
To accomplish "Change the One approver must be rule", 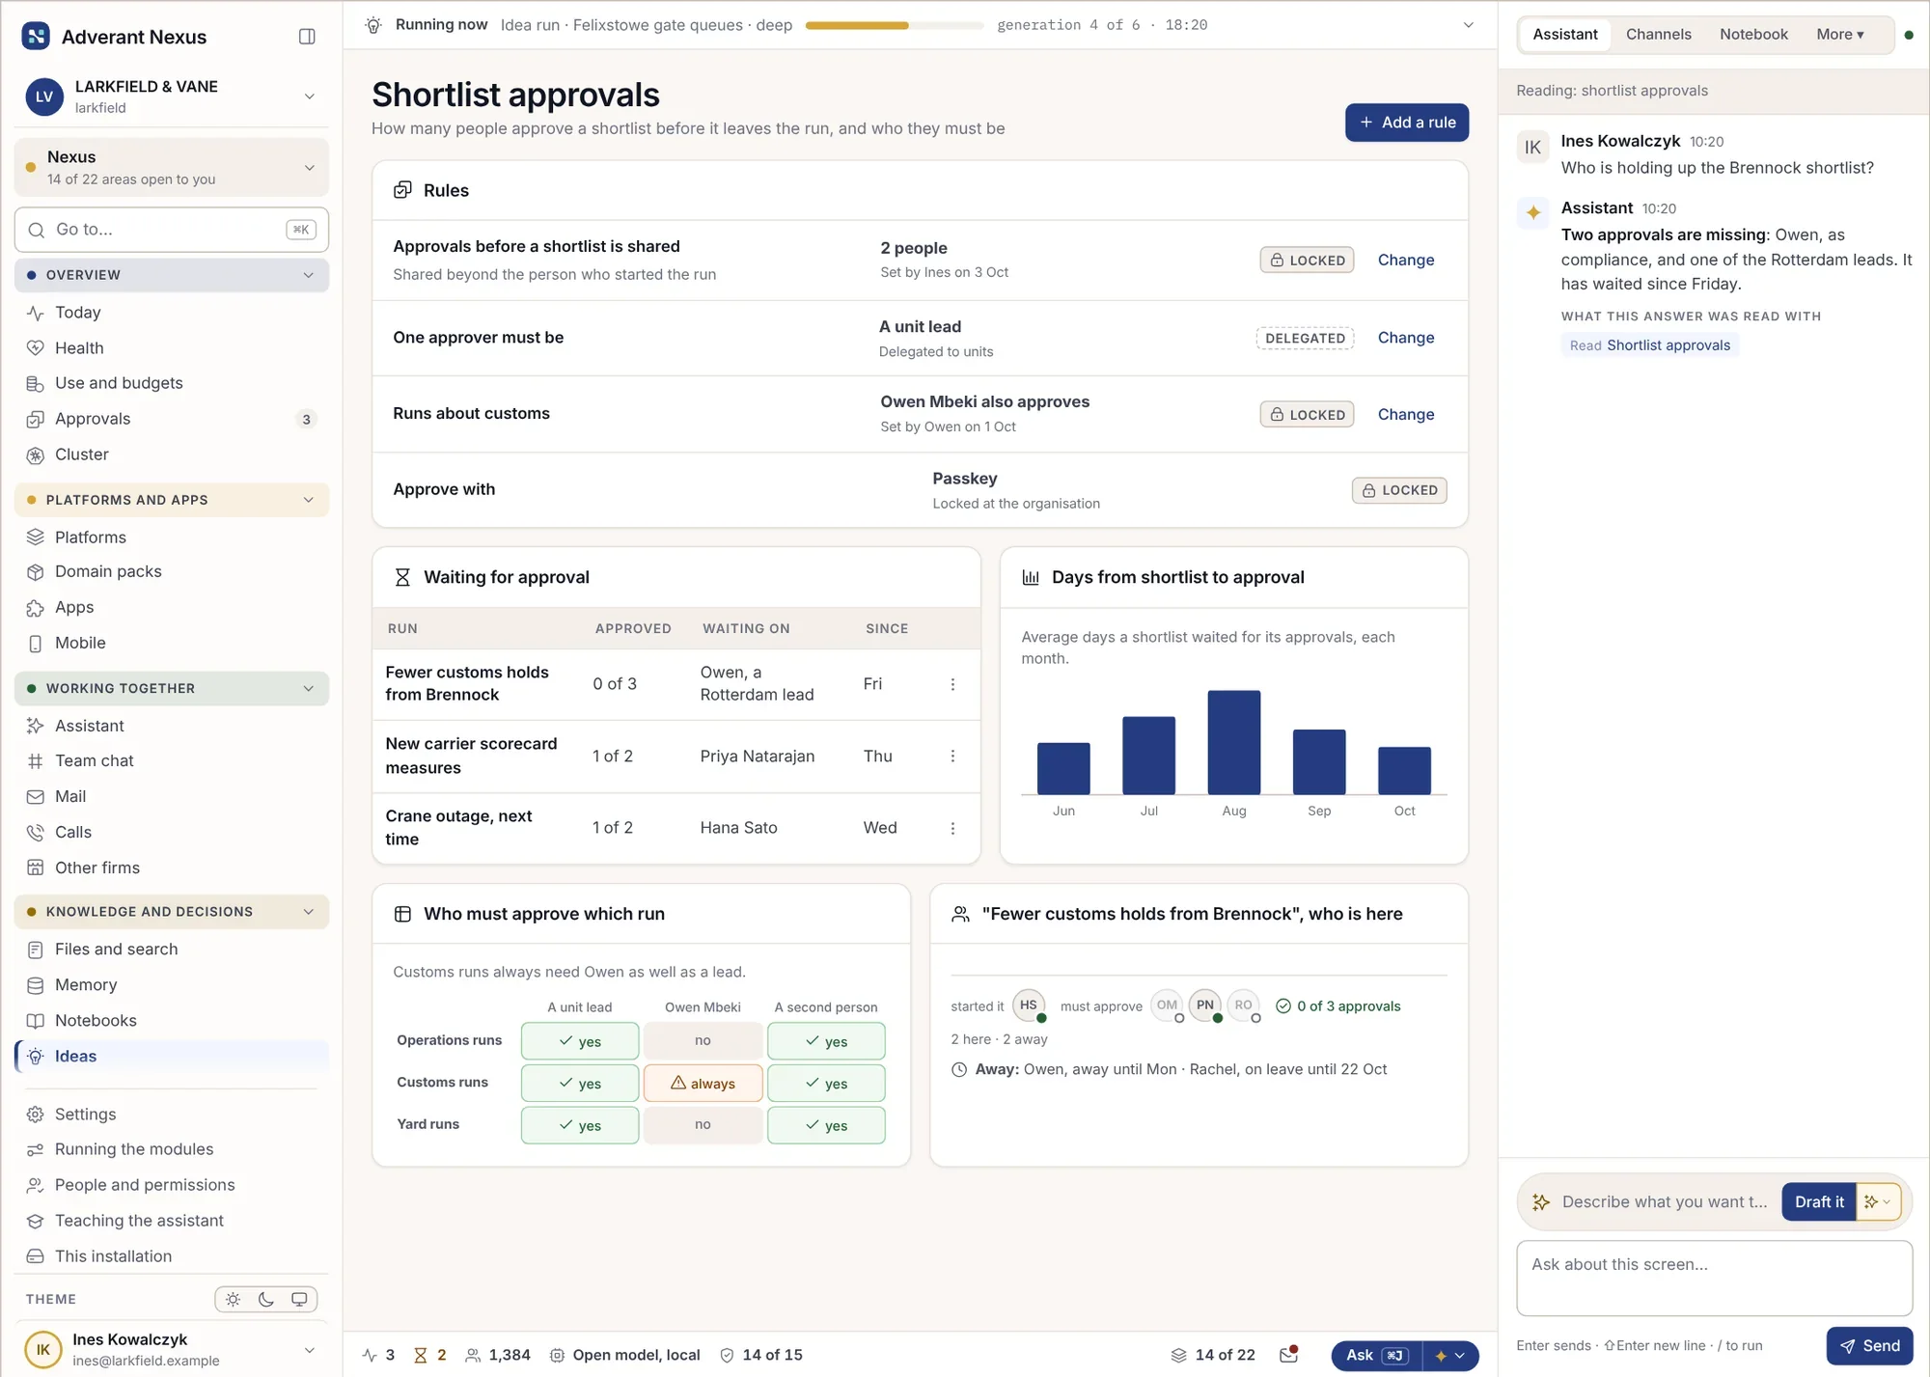I will pos(1405,338).
